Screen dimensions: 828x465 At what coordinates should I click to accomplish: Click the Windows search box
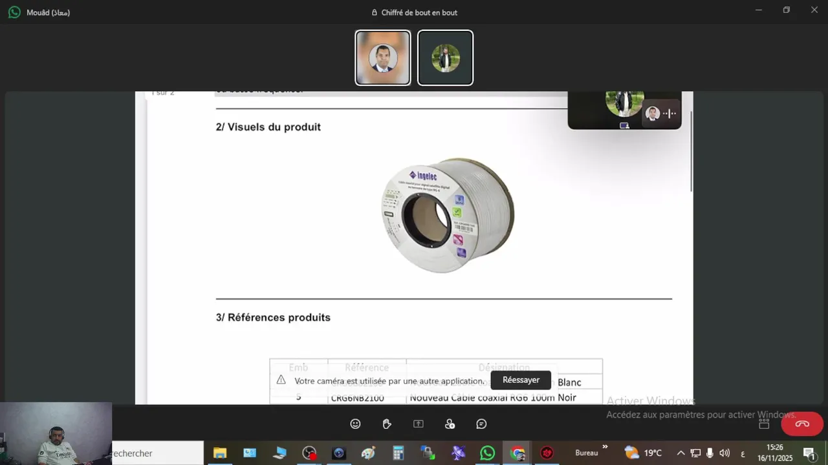[157, 453]
